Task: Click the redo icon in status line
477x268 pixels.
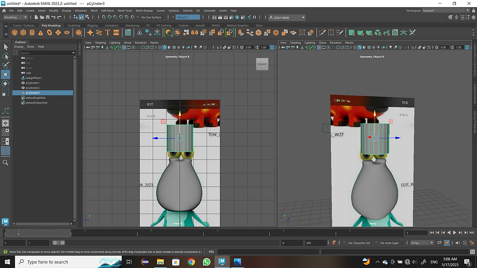Action: 59,18
